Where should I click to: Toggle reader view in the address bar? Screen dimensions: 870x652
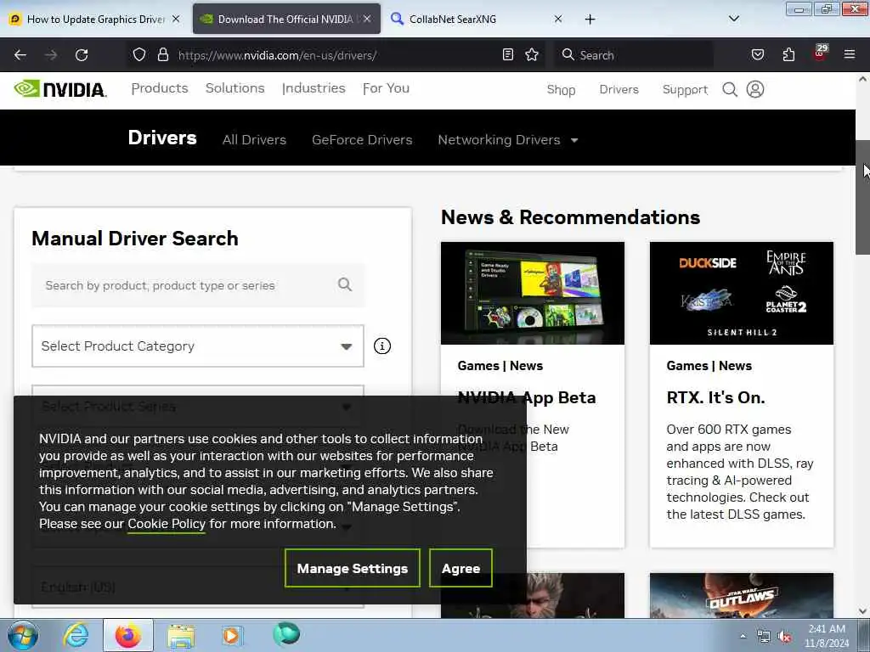click(x=508, y=55)
